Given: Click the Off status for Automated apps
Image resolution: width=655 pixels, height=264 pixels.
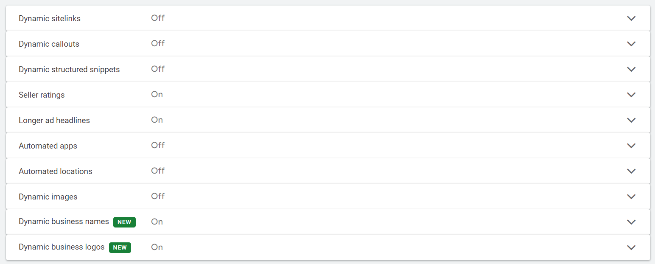Looking at the screenshot, I should tap(158, 146).
